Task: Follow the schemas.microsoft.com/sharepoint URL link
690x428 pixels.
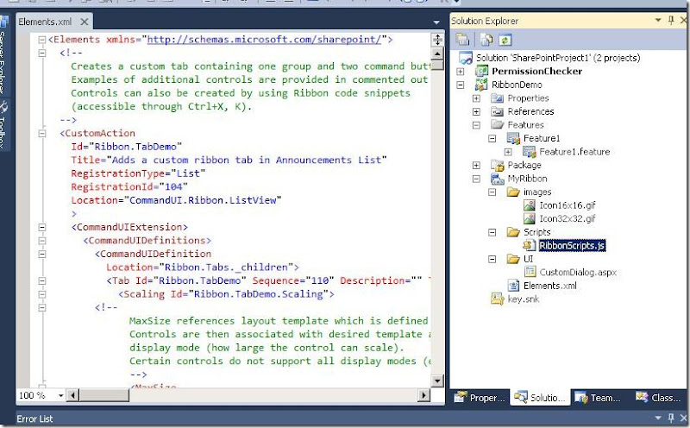Action: 267,39
